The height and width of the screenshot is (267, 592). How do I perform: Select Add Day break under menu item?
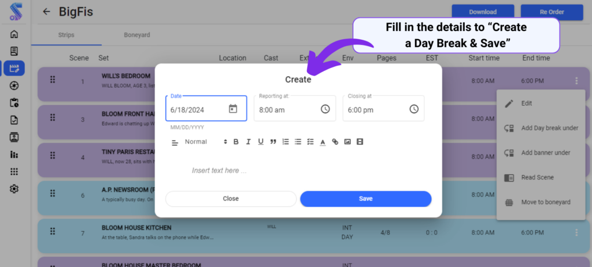pos(541,128)
